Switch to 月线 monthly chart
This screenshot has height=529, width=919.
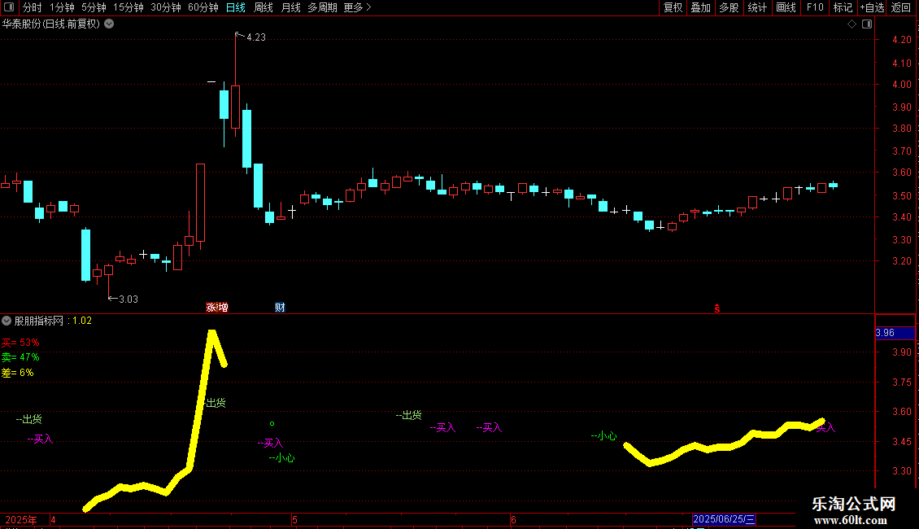point(290,7)
